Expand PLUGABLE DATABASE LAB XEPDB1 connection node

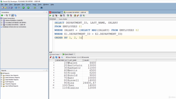click(1, 23)
